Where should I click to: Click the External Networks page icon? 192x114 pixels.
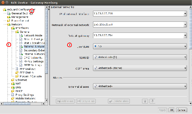coord(21,47)
